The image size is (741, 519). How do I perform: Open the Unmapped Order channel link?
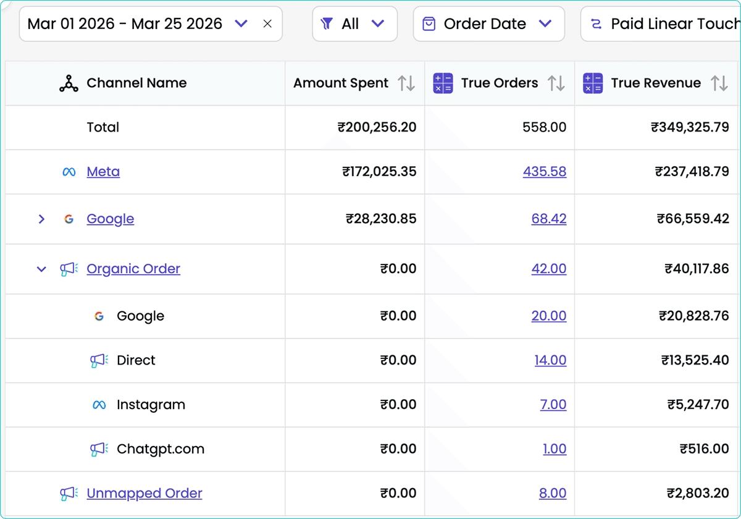144,493
